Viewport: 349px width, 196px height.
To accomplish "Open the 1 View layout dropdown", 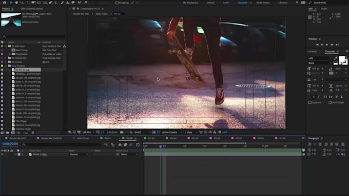I will tap(191, 133).
